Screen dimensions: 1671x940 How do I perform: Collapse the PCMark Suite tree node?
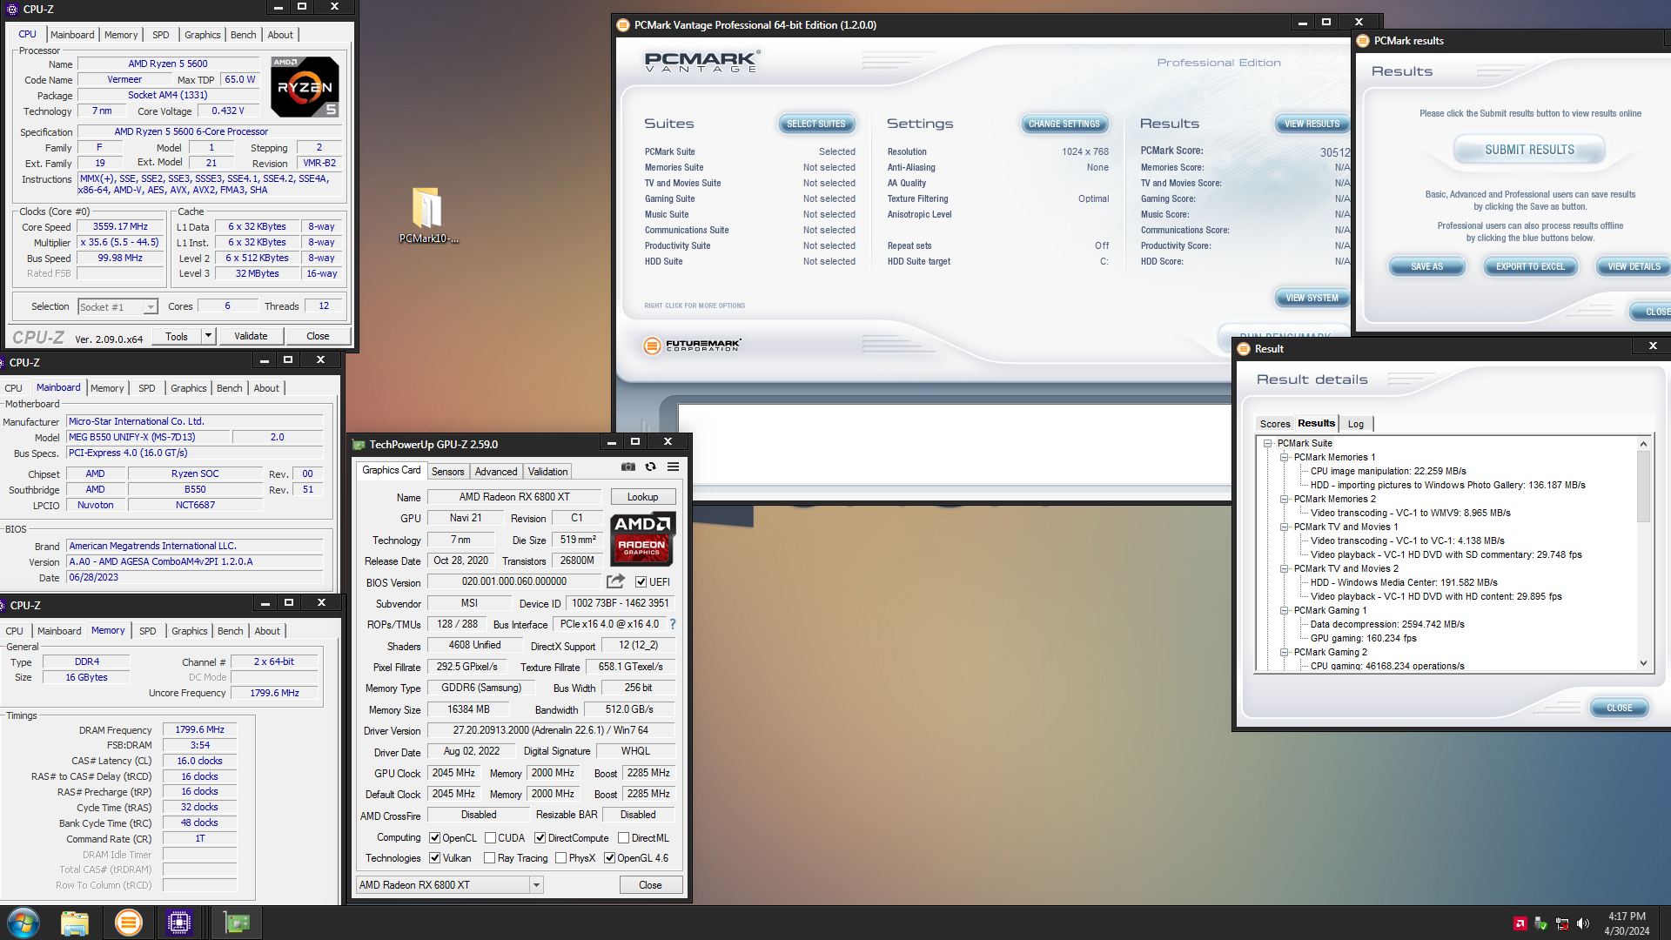pos(1268,444)
